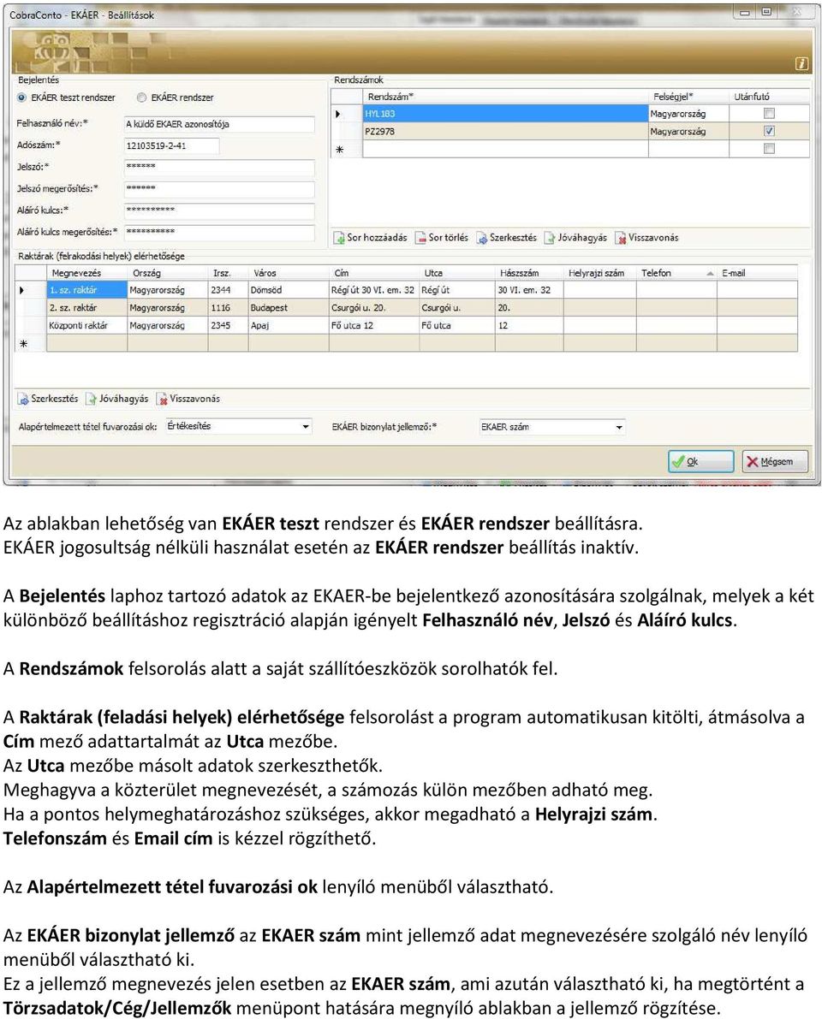Click the Felségjel* column header
This screenshot has width=822, height=1019.
(x=688, y=97)
